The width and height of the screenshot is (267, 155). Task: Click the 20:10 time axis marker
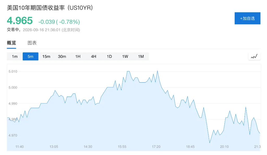pyautogui.click(x=224, y=147)
